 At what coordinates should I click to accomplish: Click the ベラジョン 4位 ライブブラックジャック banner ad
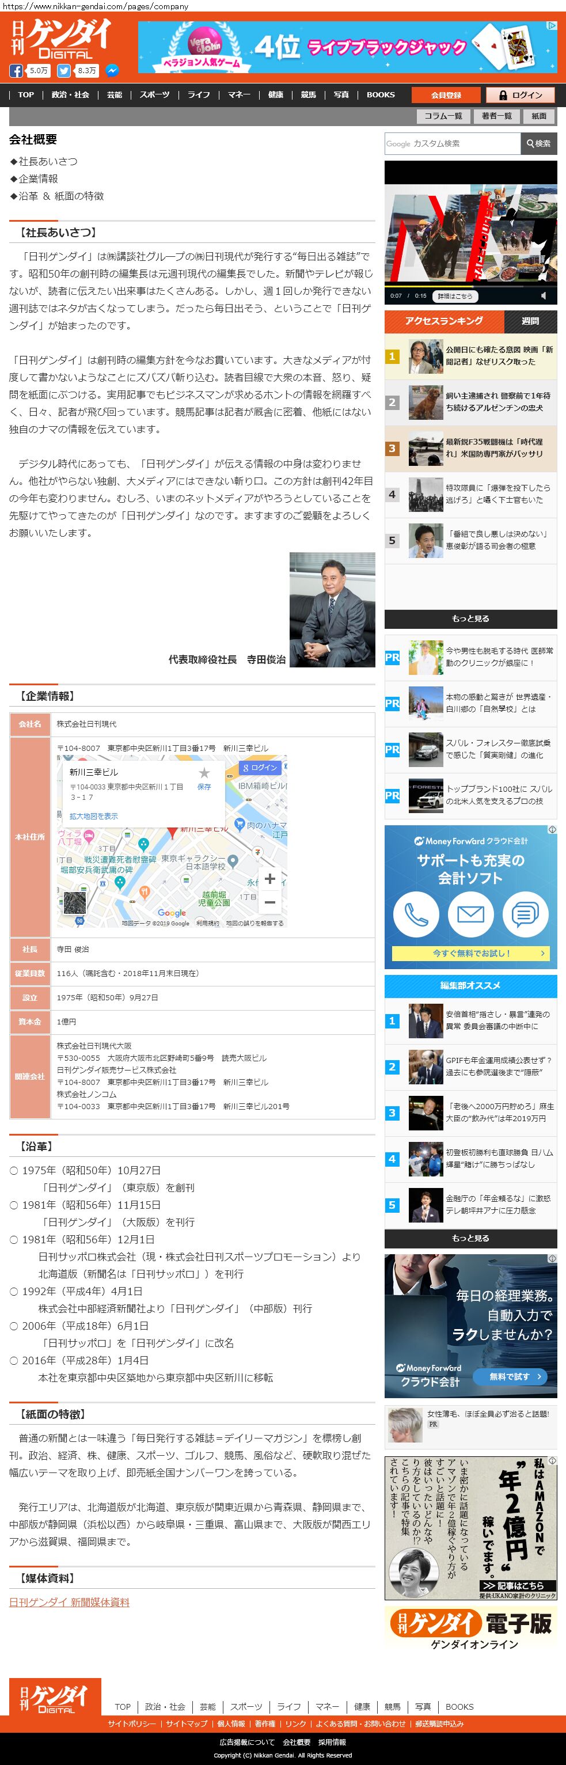(347, 47)
